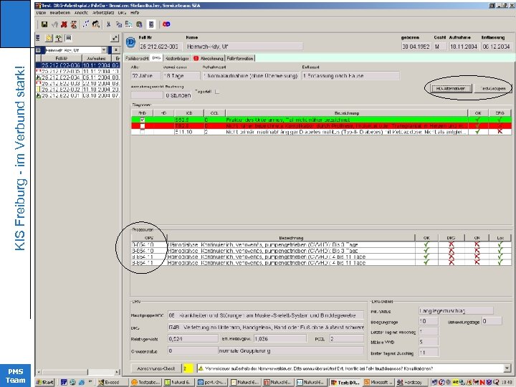This screenshot has width=516, height=387.
Task: Click the paste special toolbar icon
Action: tap(129, 24)
